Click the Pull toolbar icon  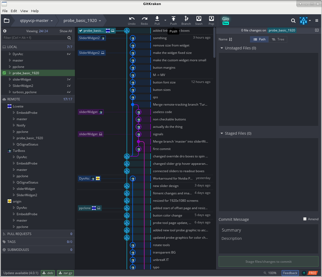tap(157, 20)
